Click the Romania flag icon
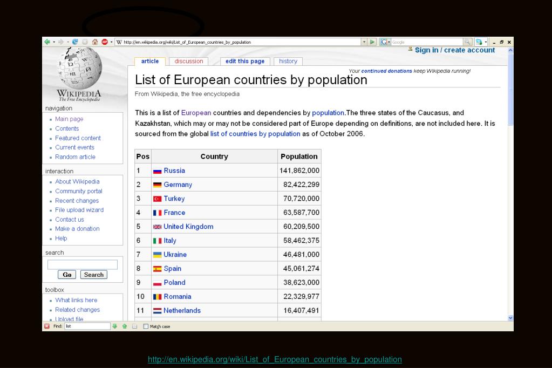Image resolution: width=552 pixels, height=368 pixels. pos(158,297)
